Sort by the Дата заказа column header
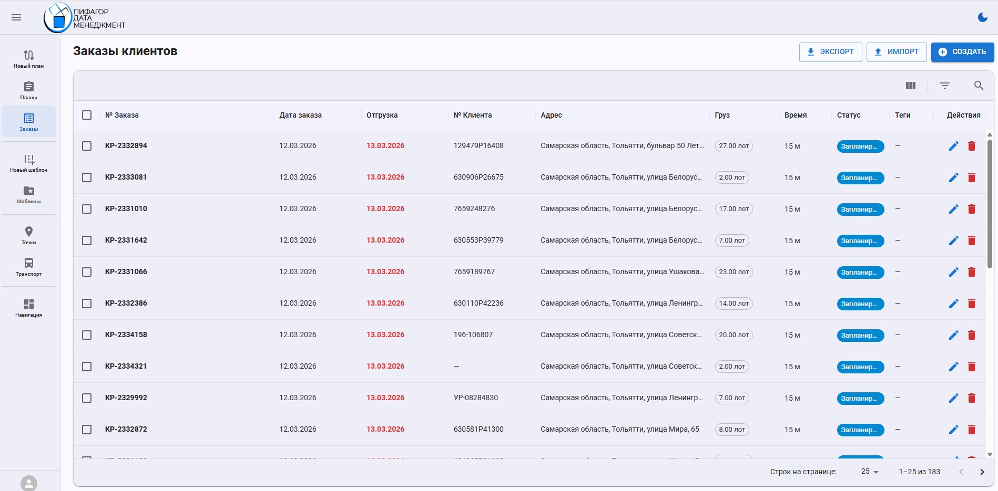The height and width of the screenshot is (491, 998). 301,115
